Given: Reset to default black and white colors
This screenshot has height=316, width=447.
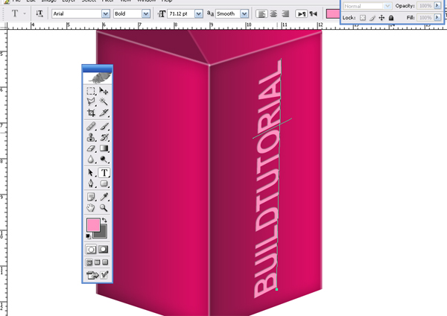Looking at the screenshot, I should click(89, 236).
